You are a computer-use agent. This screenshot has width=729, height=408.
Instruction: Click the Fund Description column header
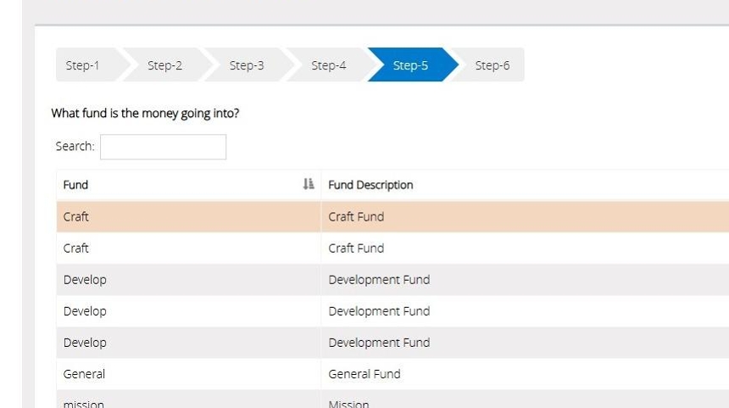point(370,185)
